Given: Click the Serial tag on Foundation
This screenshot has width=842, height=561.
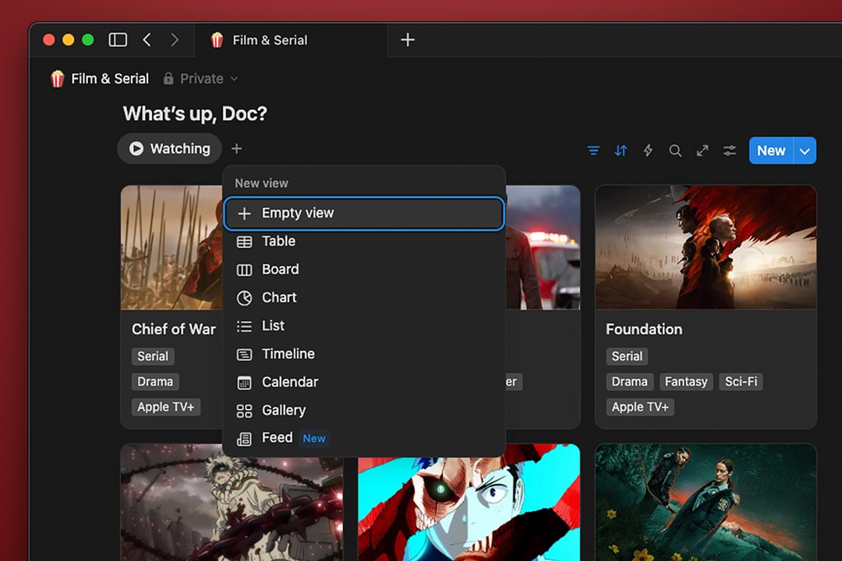Looking at the screenshot, I should pos(627,356).
